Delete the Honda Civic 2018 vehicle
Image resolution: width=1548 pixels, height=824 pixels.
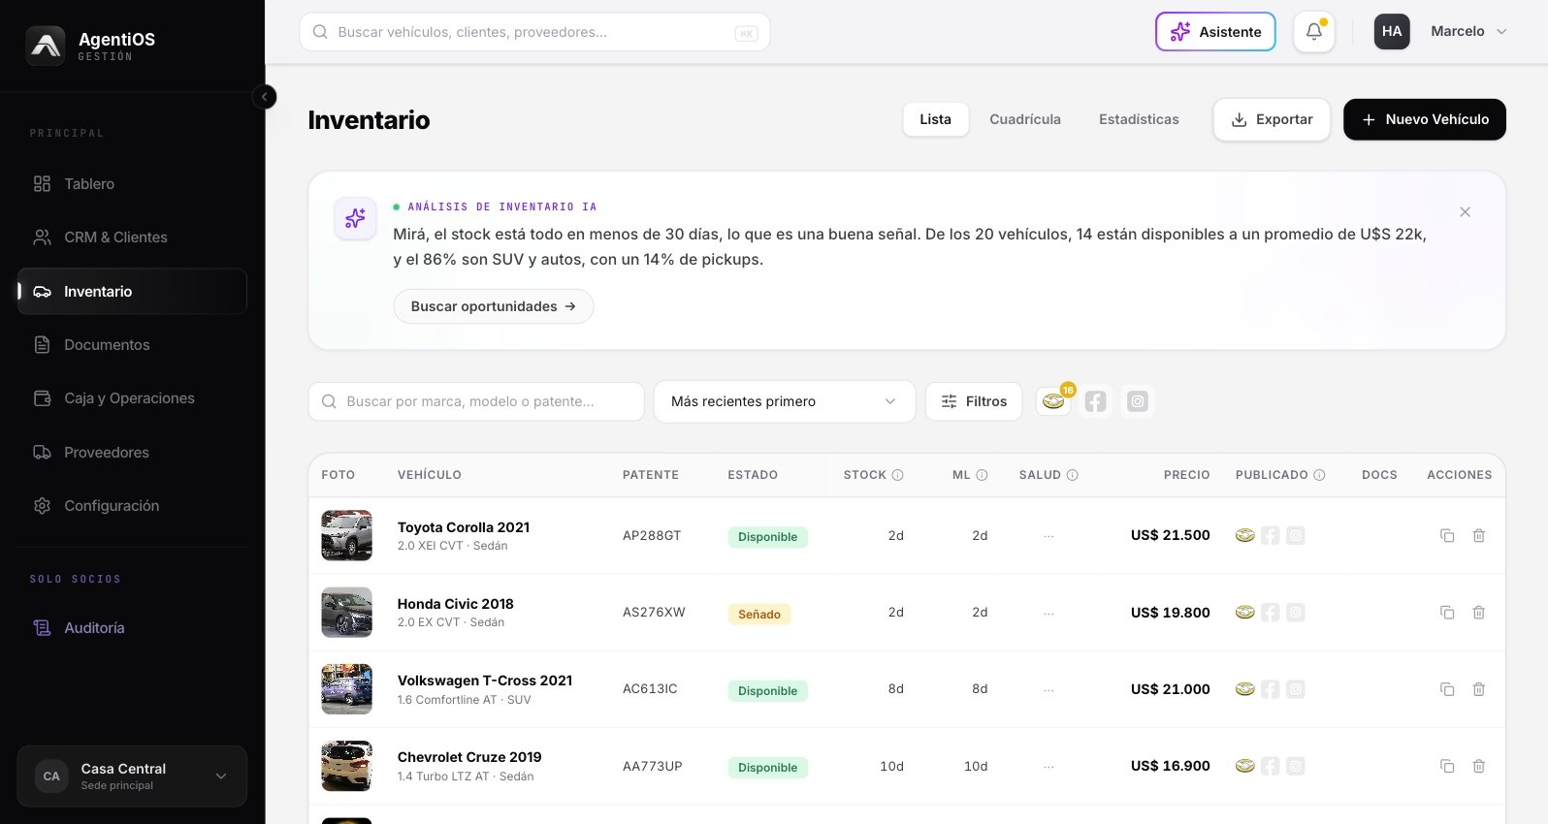pyautogui.click(x=1479, y=612)
